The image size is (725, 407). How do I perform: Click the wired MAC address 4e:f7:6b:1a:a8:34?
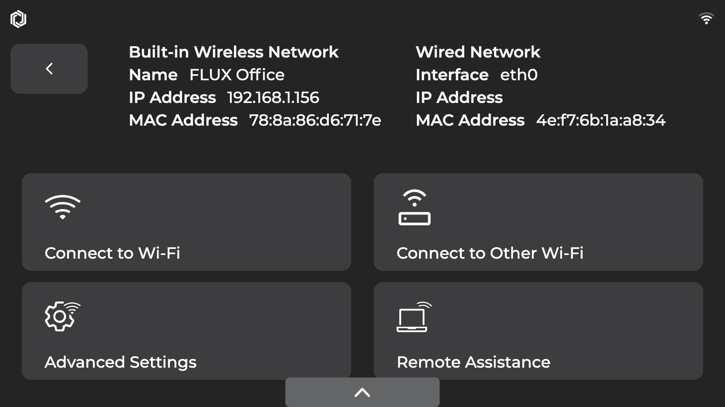coord(601,120)
